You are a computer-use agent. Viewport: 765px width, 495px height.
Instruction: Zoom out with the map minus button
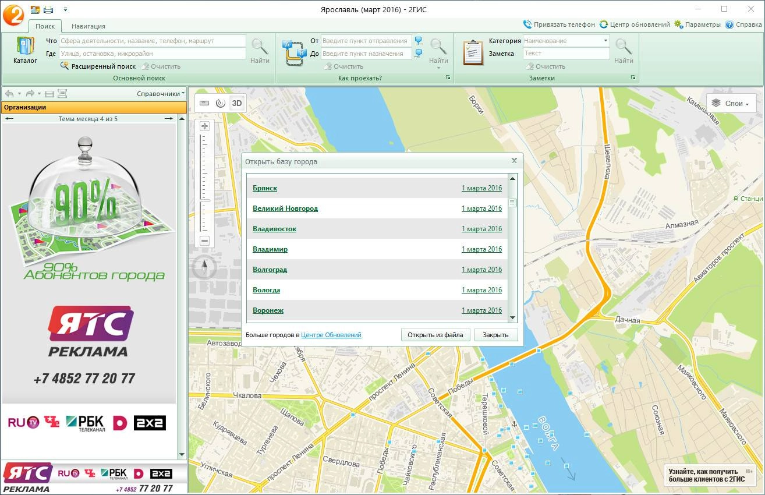204,241
